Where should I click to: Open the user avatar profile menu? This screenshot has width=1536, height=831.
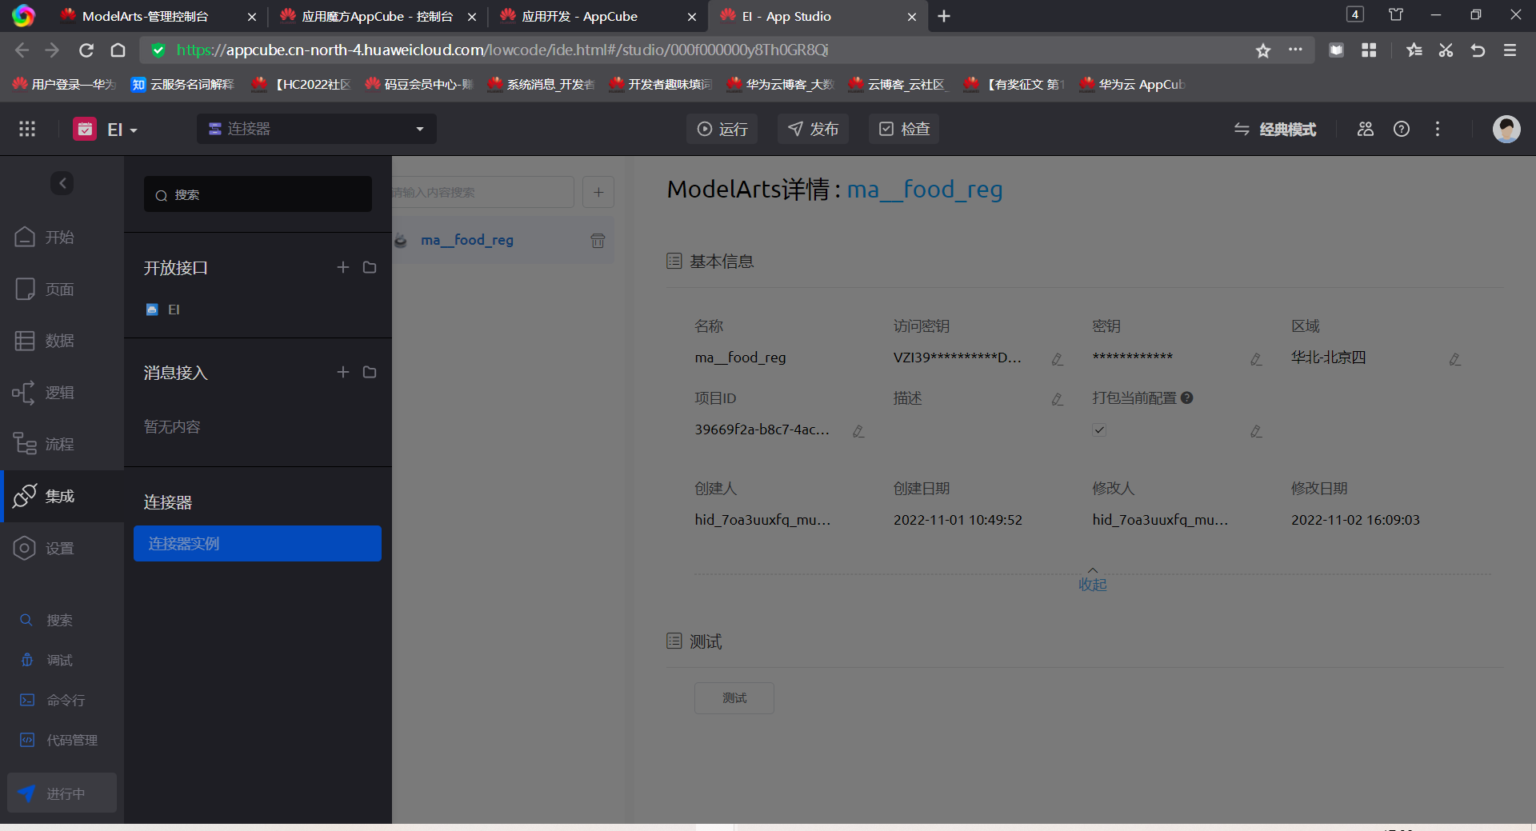coord(1506,129)
